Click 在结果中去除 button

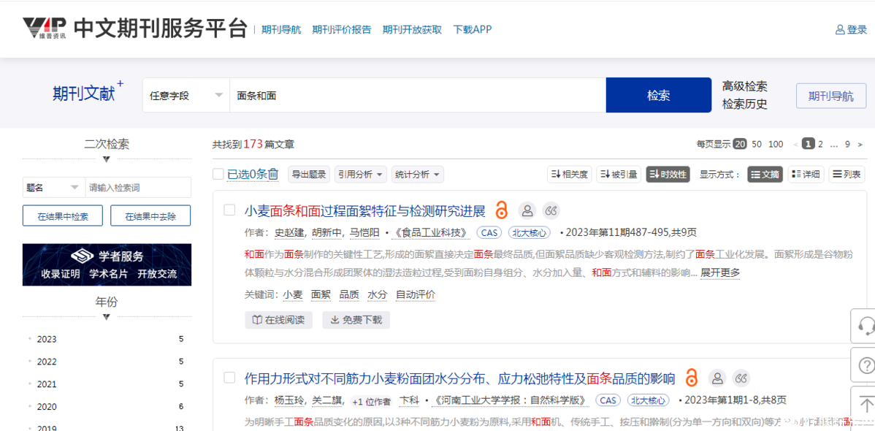coord(150,215)
